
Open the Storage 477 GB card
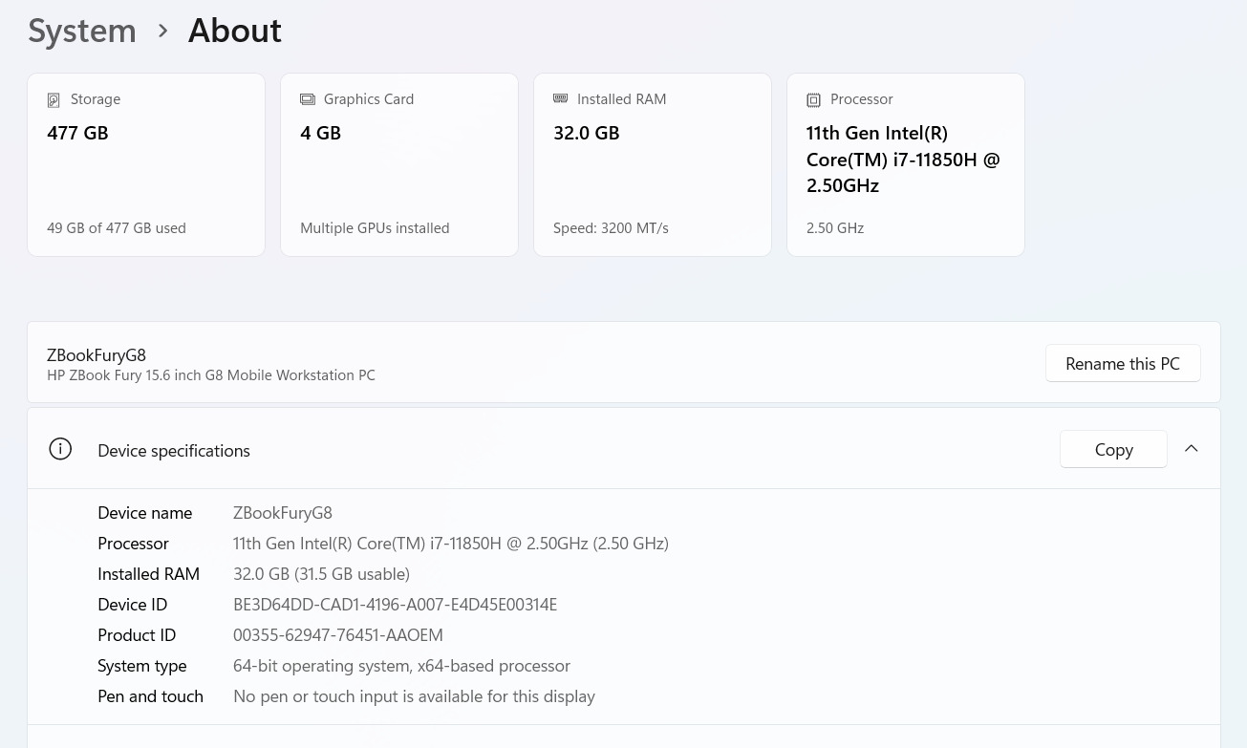(146, 164)
